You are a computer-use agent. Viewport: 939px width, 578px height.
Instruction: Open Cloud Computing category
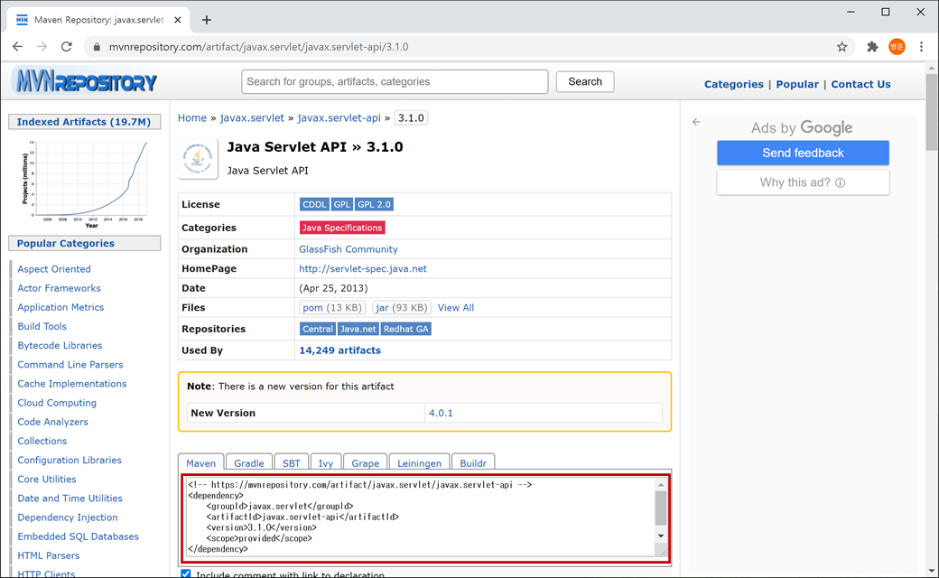tap(57, 403)
